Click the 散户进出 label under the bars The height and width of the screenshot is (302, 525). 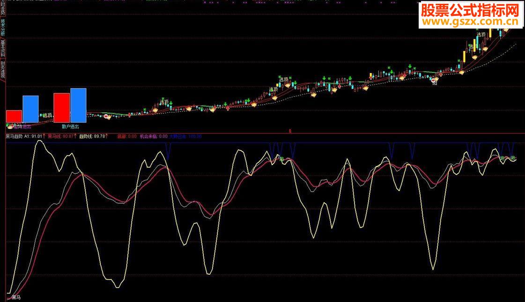pos(70,126)
